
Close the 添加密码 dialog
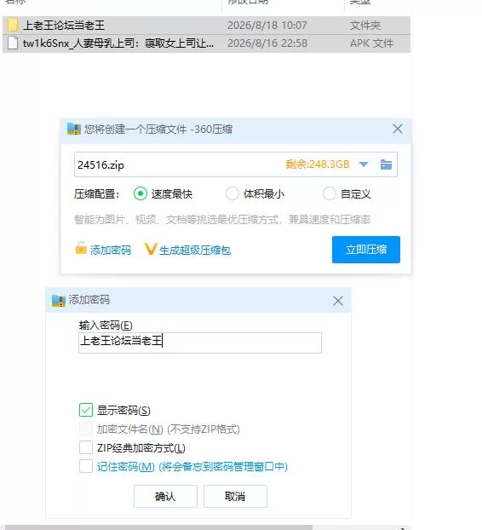coord(338,301)
